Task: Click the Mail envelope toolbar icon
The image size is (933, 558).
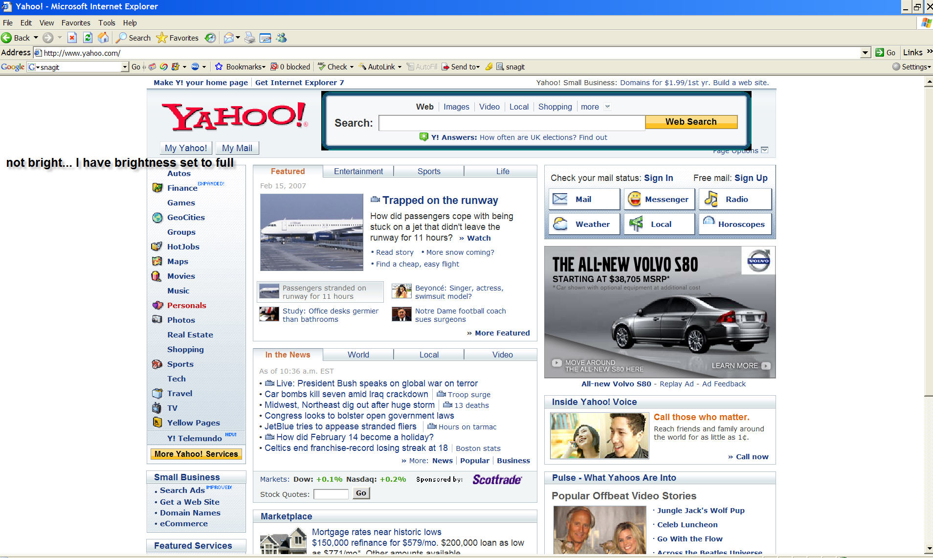Action: [228, 38]
